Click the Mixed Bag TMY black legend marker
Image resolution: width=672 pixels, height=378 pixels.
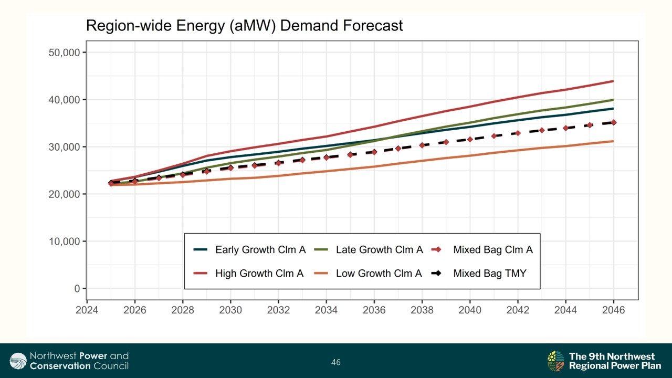[437, 274]
